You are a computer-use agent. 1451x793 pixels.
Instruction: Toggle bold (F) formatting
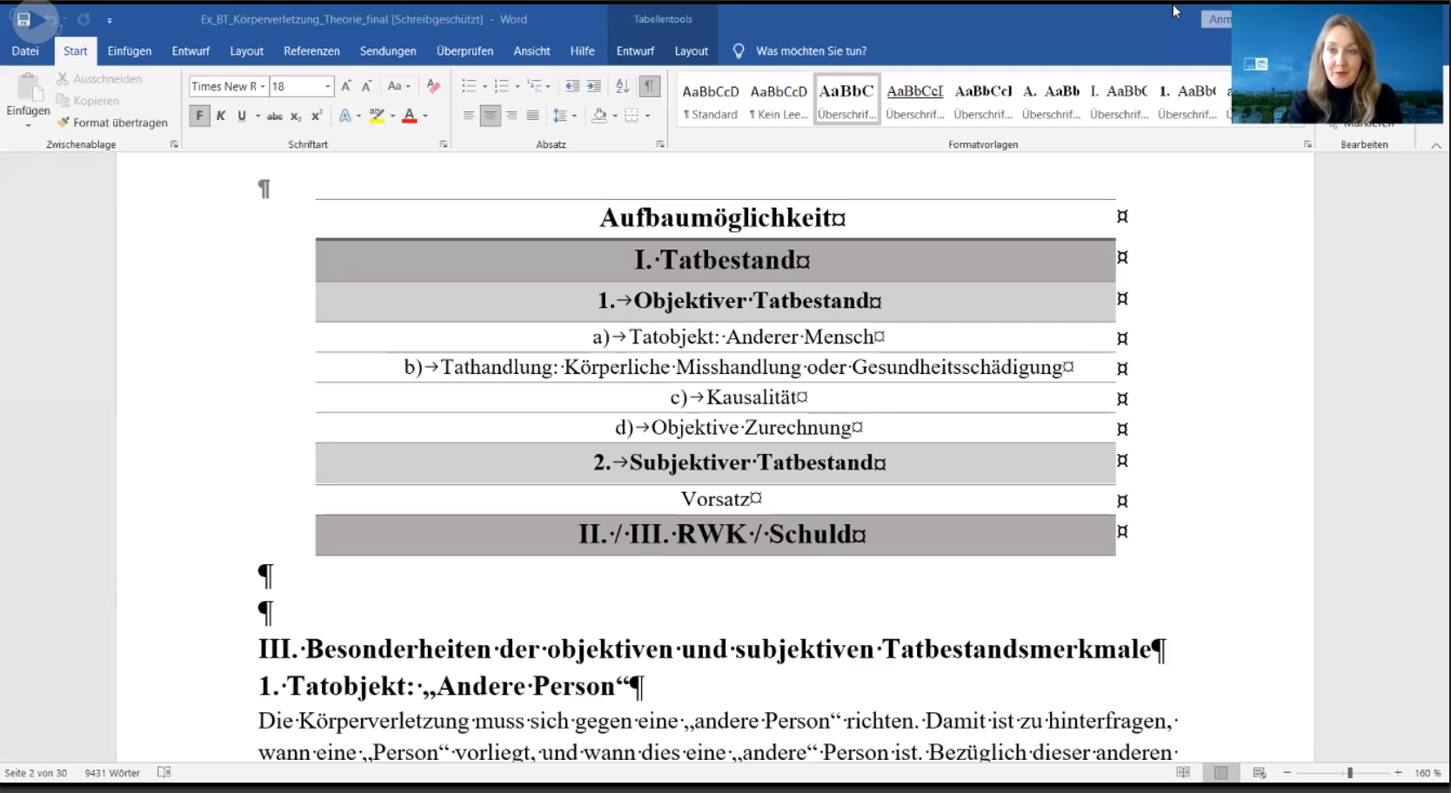point(199,116)
